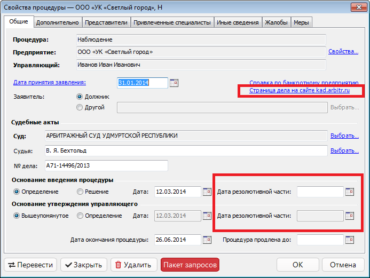The width and height of the screenshot is (370, 278).
Task: Click "Выбрать..." link next to court field
Action: tap(344, 136)
